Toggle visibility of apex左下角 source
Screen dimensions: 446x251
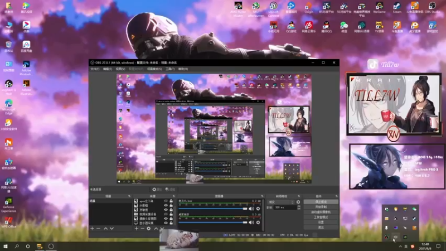(166, 201)
